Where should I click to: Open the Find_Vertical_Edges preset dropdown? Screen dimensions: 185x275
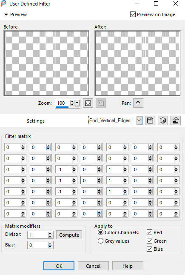tap(139, 120)
